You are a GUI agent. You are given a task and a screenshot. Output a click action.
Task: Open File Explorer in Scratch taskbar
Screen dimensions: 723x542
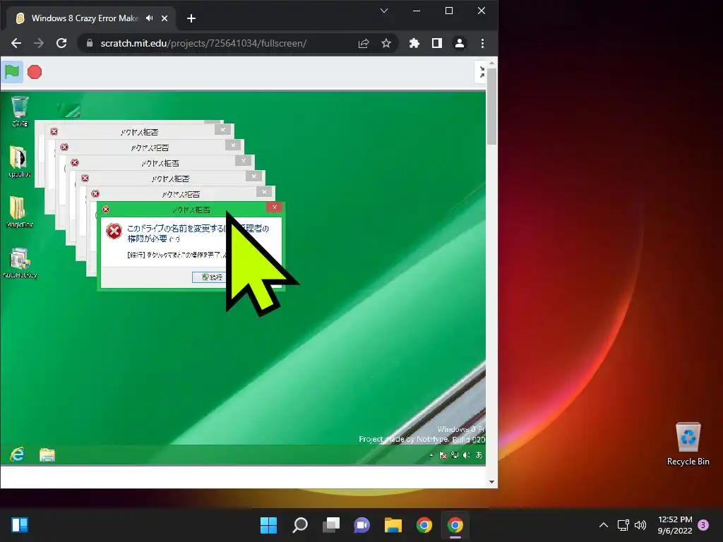click(x=47, y=455)
